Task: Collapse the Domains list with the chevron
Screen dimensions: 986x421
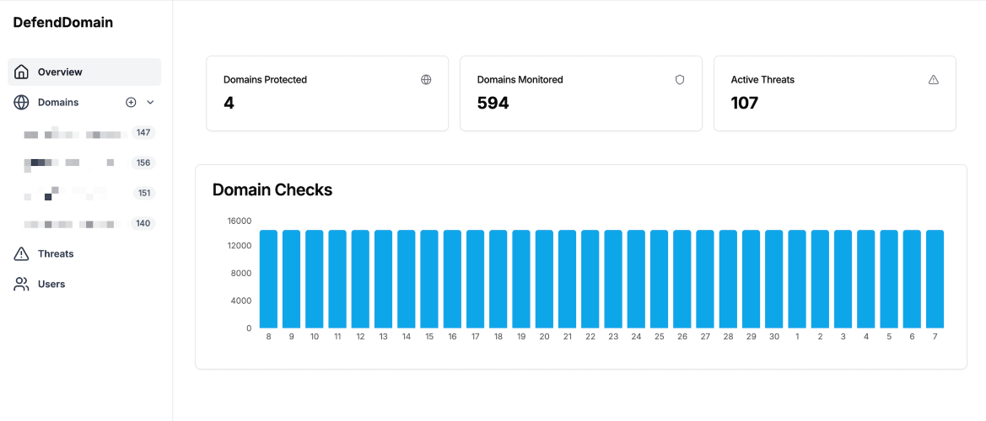Action: click(150, 102)
